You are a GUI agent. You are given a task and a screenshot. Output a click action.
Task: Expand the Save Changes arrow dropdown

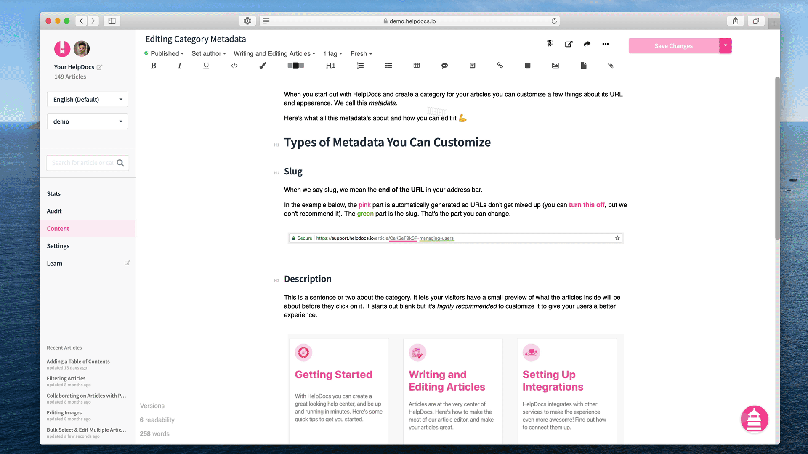(x=726, y=45)
